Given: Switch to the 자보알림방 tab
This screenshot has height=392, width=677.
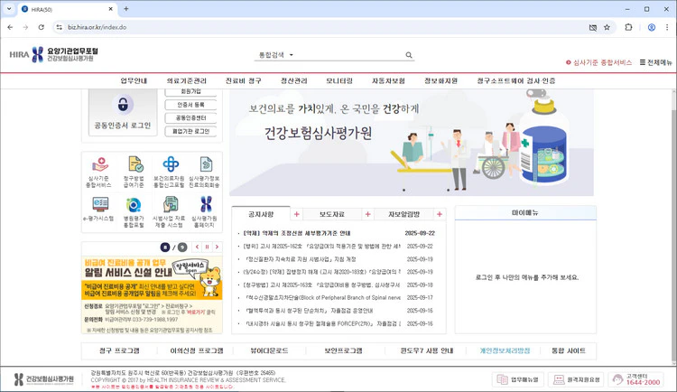Looking at the screenshot, I should [x=403, y=214].
